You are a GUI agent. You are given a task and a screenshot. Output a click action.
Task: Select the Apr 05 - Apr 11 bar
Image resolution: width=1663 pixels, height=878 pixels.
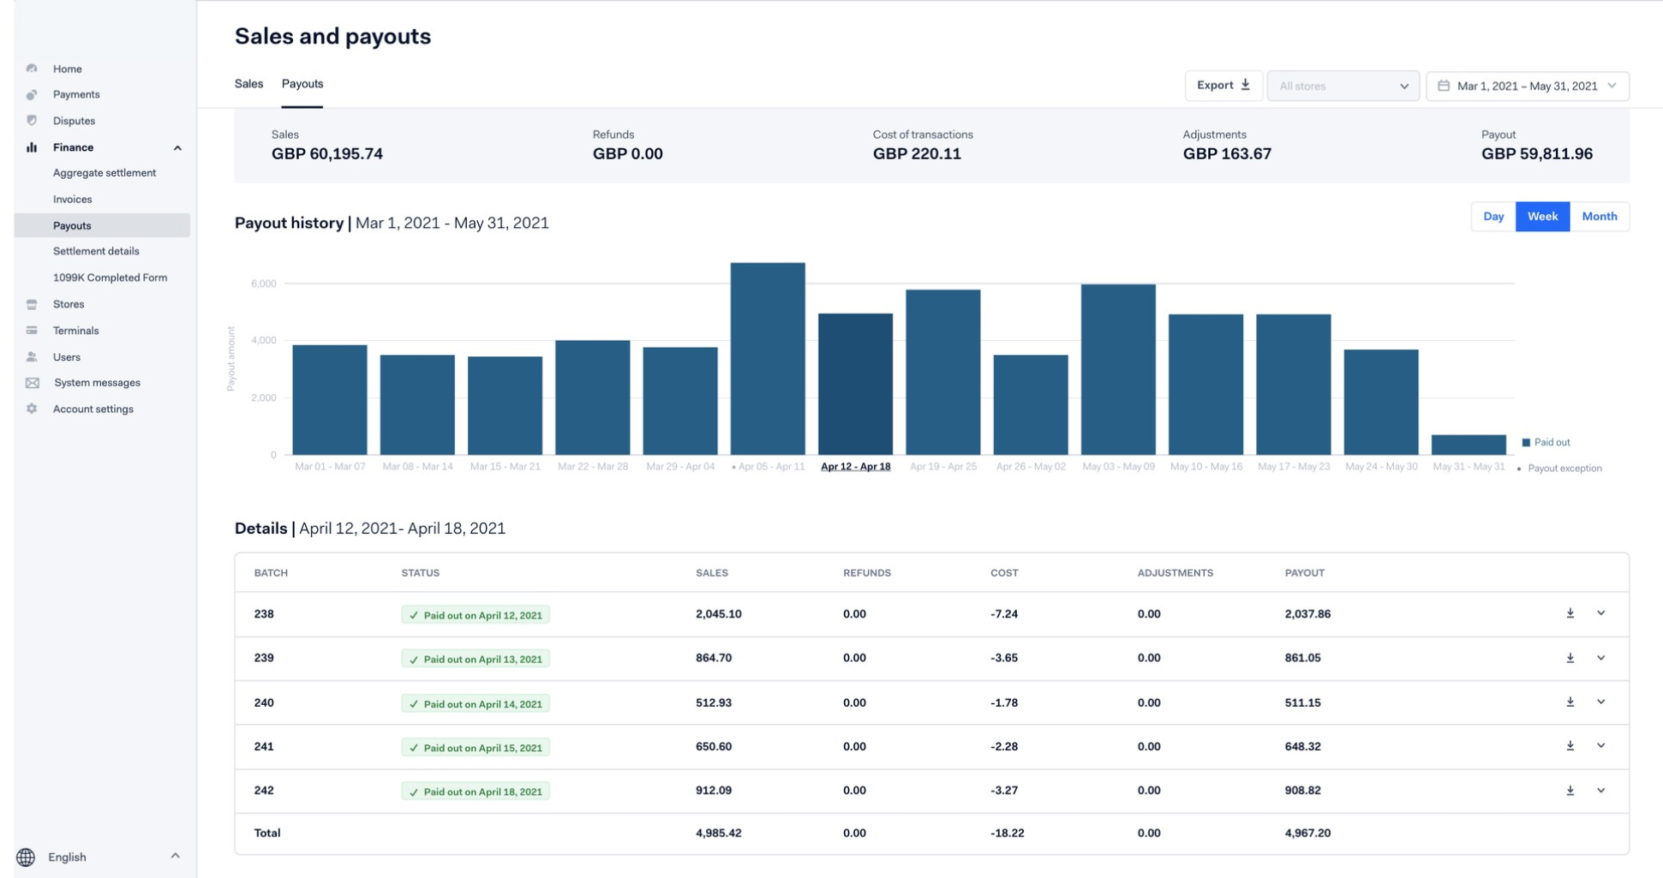(768, 360)
